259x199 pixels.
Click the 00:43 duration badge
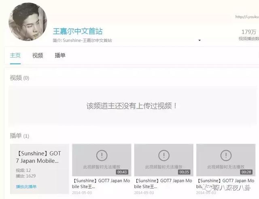[122, 172]
